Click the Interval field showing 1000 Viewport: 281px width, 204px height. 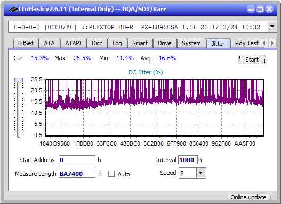pyautogui.click(x=188, y=160)
